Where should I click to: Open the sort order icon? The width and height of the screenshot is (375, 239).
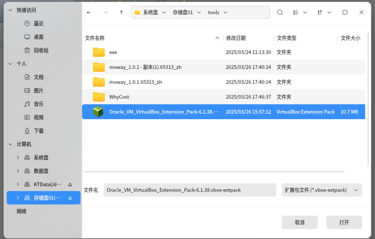tap(320, 13)
